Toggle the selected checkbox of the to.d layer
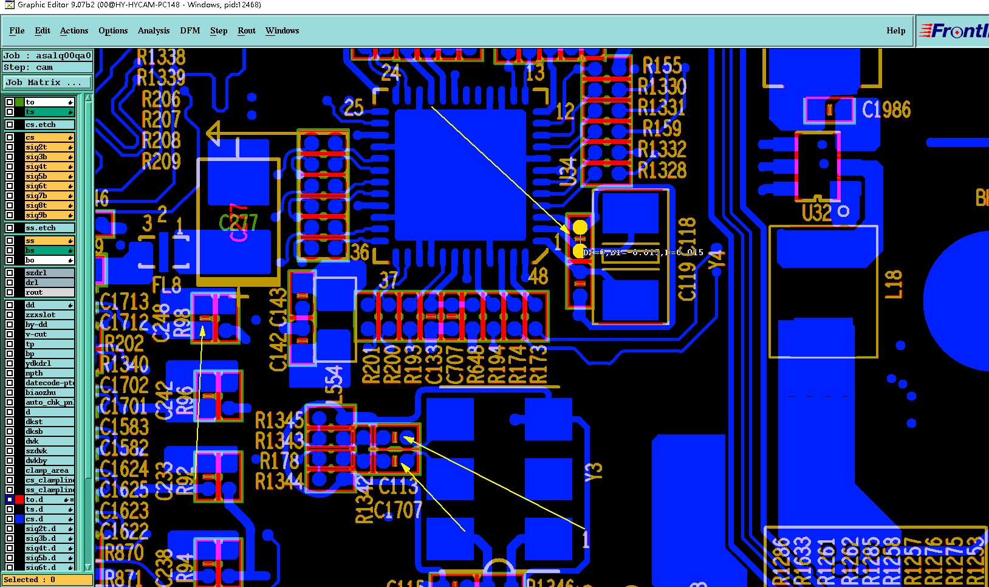The image size is (989, 587). tap(10, 499)
